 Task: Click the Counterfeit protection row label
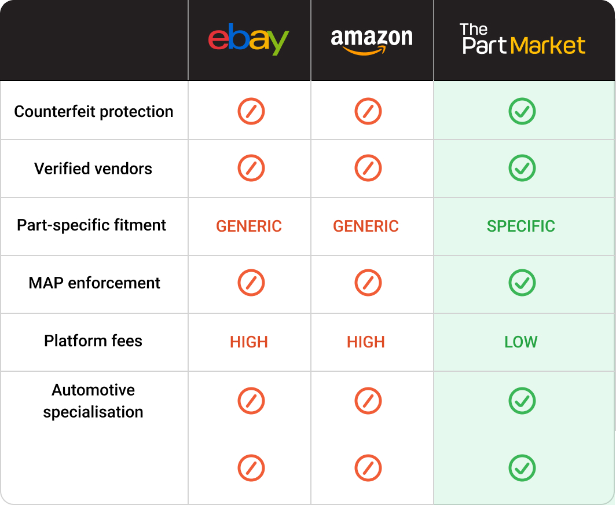tap(94, 112)
